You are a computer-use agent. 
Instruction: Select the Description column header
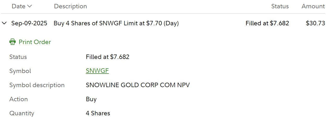[x=70, y=6]
